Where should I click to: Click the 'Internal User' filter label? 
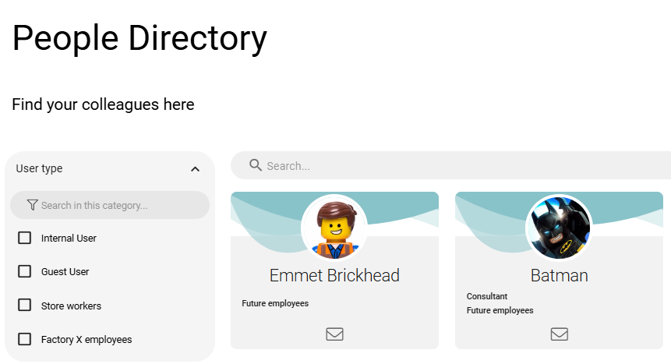click(x=69, y=238)
